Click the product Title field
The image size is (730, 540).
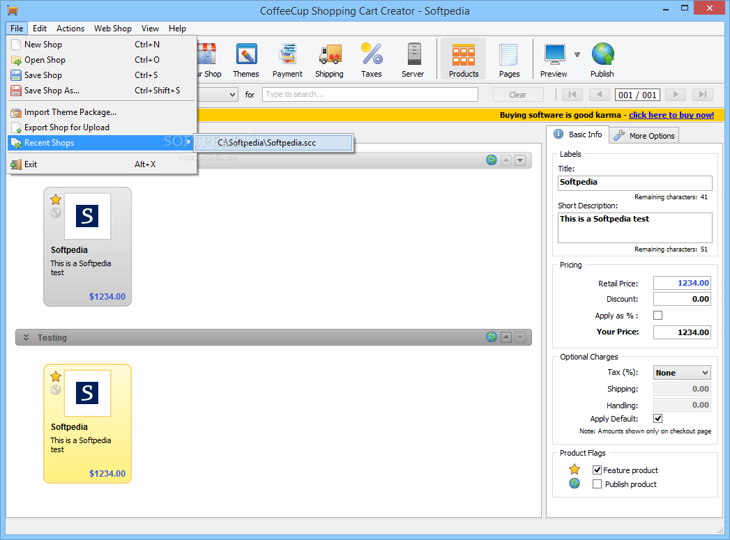[635, 183]
